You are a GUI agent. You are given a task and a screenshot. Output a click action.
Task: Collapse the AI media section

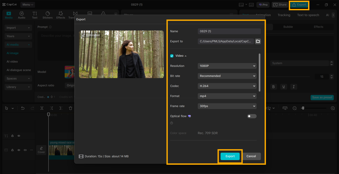click(18, 45)
